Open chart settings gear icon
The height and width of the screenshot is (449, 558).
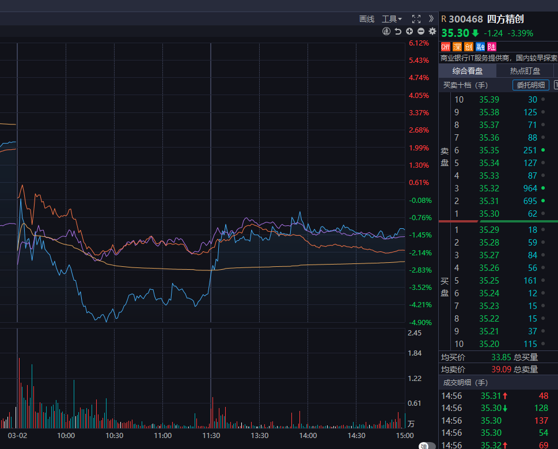click(432, 31)
